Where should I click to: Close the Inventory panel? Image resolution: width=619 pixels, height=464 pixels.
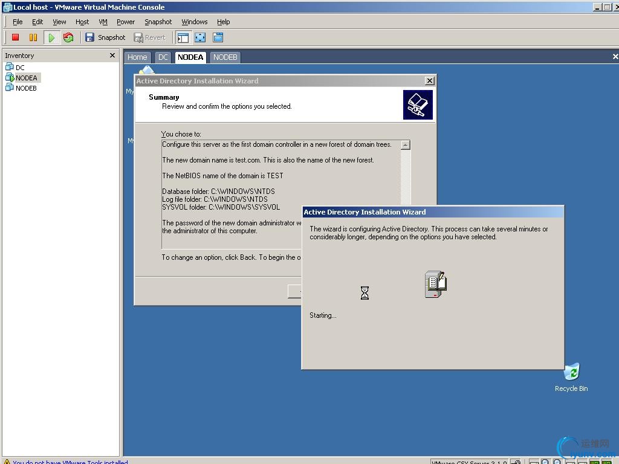click(112, 55)
